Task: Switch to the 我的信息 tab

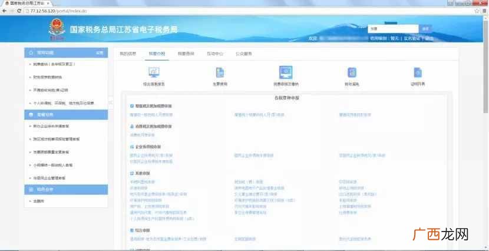Action: click(x=128, y=54)
